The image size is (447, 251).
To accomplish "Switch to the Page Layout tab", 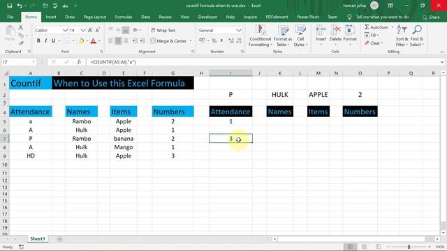I will pos(95,17).
